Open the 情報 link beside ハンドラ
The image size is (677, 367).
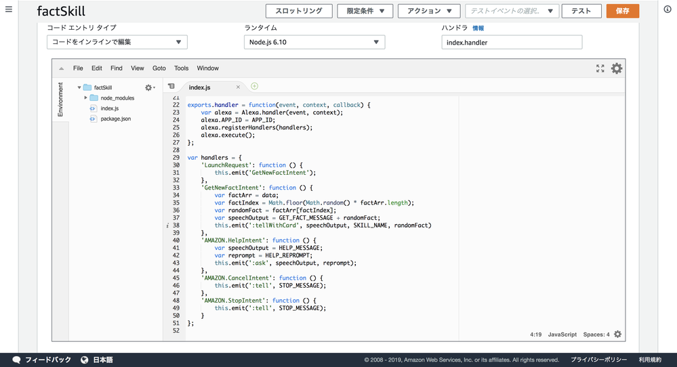pos(478,28)
